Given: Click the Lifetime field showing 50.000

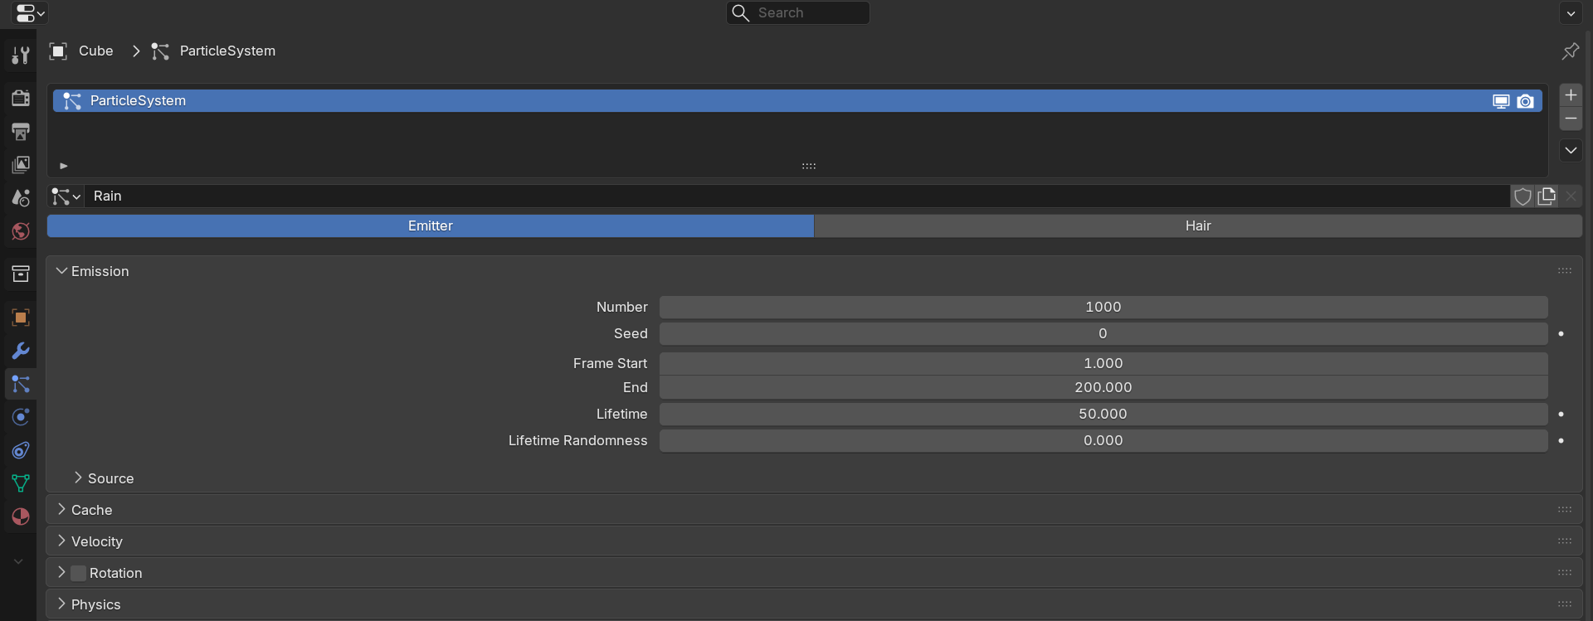Looking at the screenshot, I should 1103,414.
